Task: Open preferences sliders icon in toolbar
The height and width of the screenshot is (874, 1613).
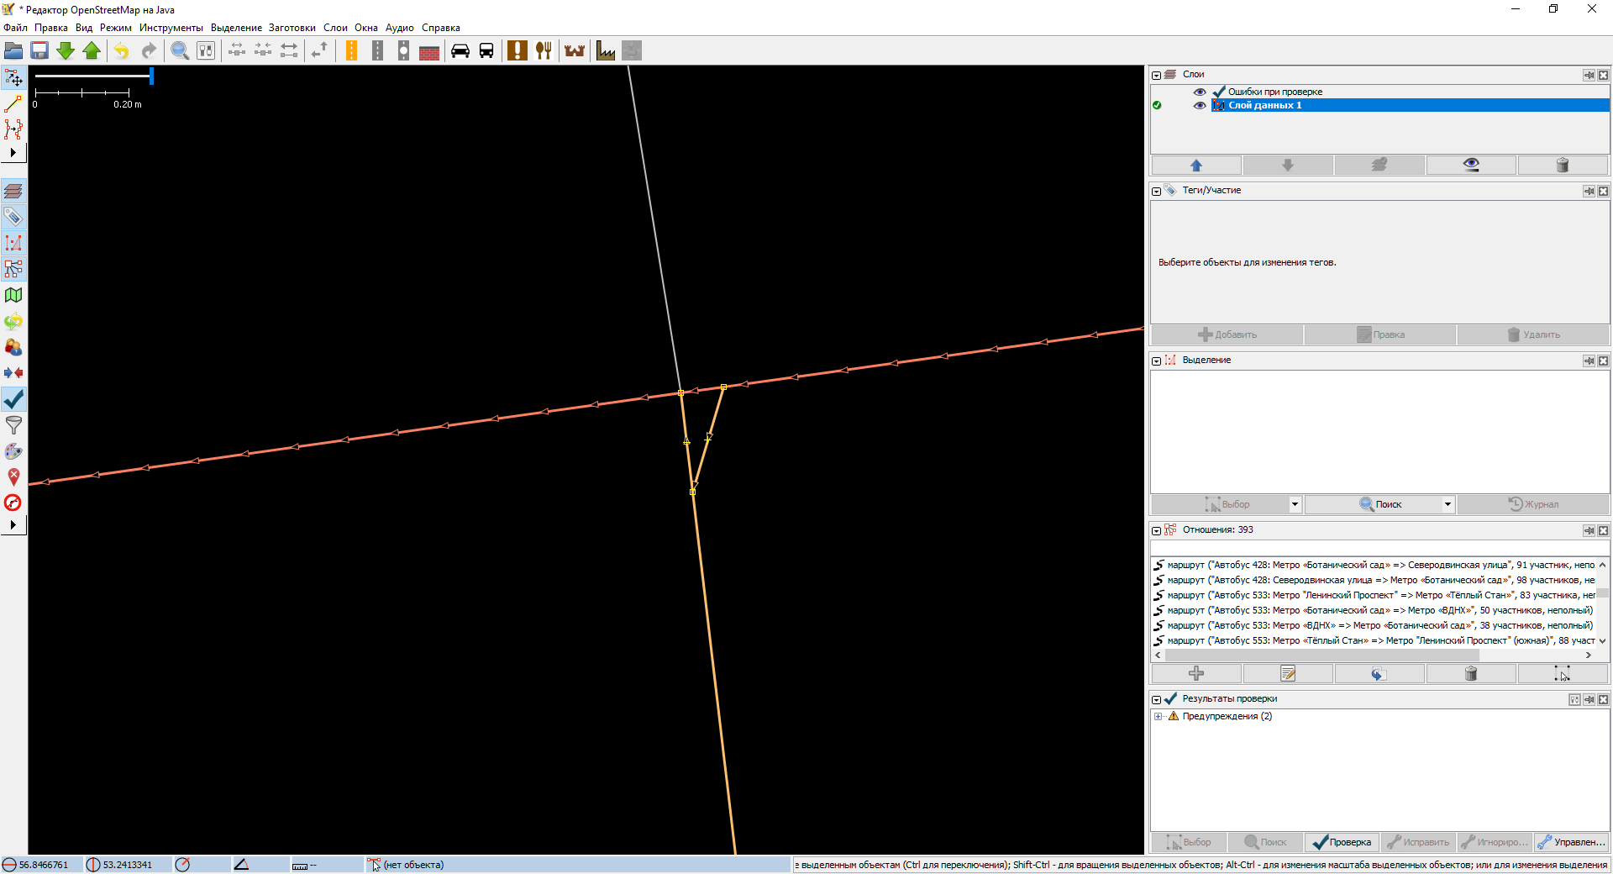Action: point(206,50)
